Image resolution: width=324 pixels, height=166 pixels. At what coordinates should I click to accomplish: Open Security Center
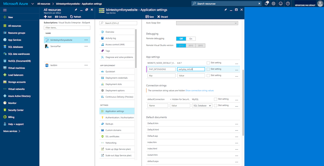click(16, 110)
